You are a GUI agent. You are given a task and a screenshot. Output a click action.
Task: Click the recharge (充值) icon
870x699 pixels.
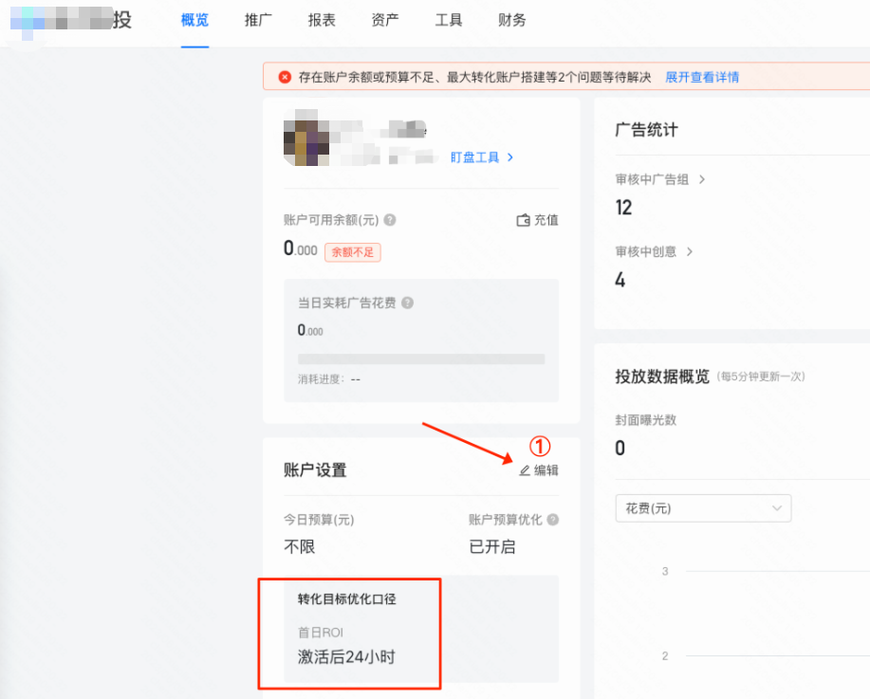pos(523,219)
